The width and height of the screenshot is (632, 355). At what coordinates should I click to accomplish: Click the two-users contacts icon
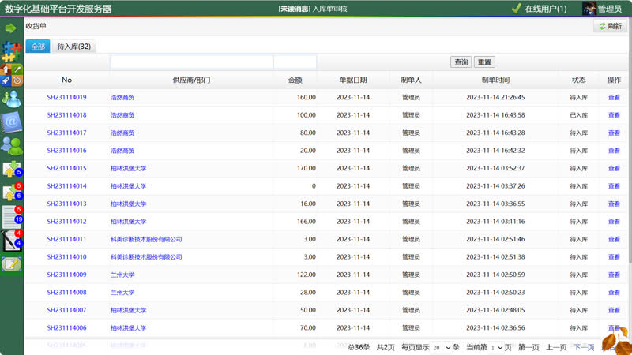click(11, 145)
